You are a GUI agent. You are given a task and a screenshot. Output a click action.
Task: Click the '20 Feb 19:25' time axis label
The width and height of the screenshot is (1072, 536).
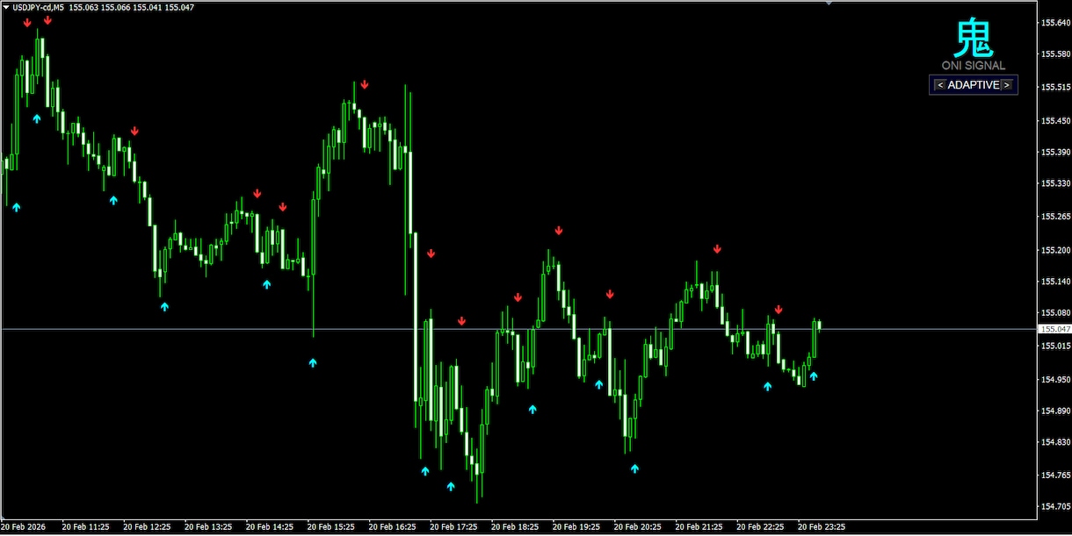576,527
